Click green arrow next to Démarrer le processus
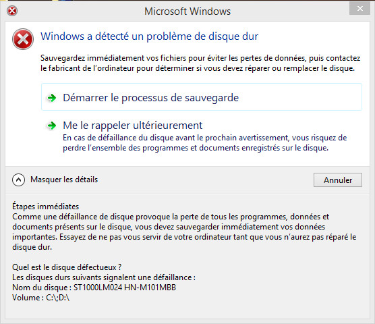The image size is (375, 324). [x=52, y=98]
